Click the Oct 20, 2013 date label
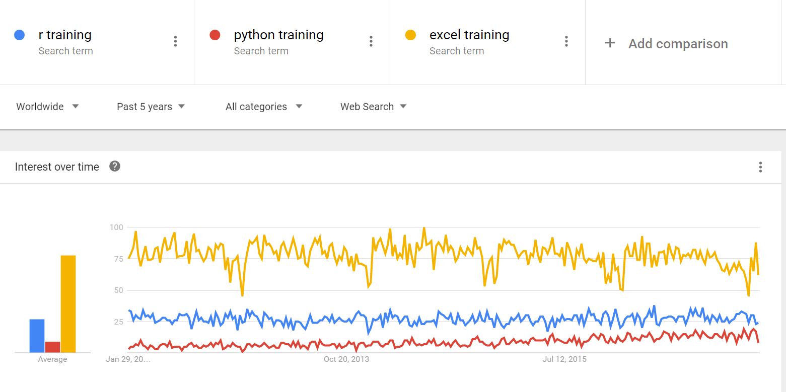 pos(346,359)
